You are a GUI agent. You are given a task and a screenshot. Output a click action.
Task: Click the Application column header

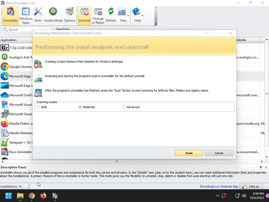[x=16, y=40]
